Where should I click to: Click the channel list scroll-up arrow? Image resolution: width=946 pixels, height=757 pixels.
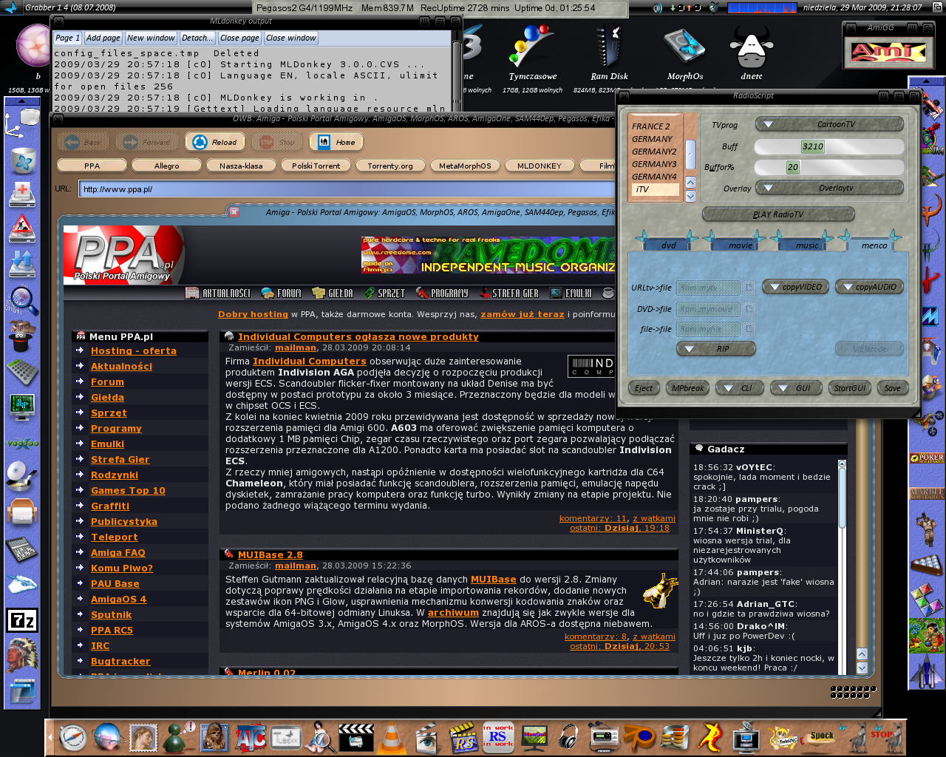[x=690, y=183]
